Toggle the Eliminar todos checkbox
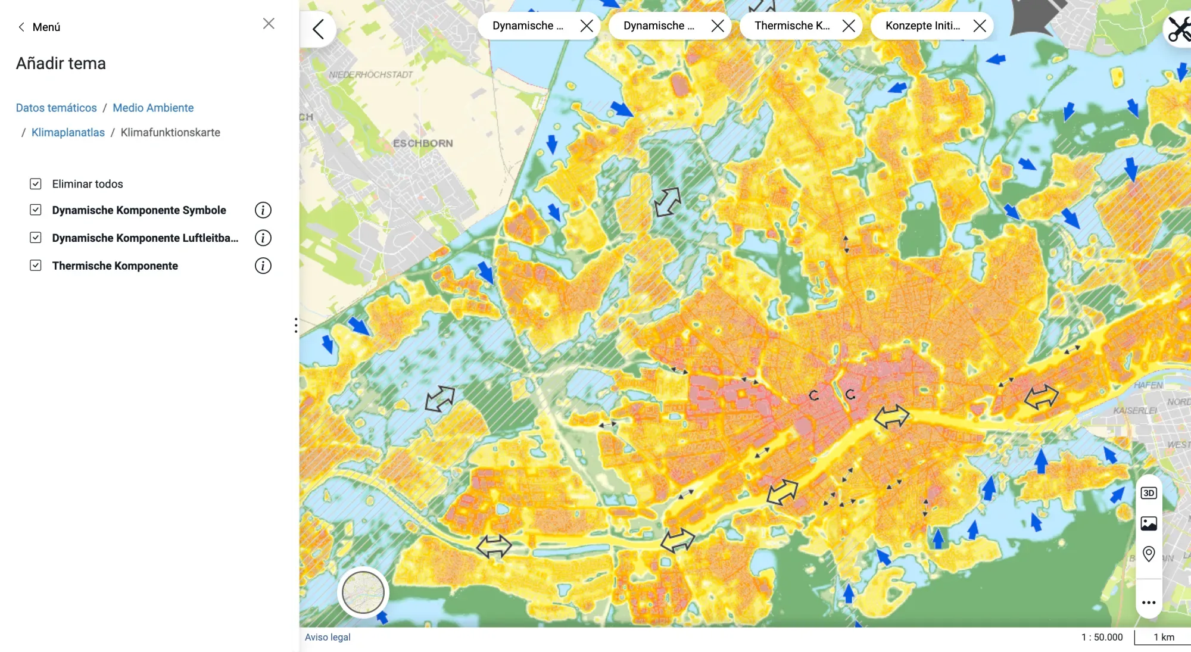The width and height of the screenshot is (1191, 652). point(36,184)
